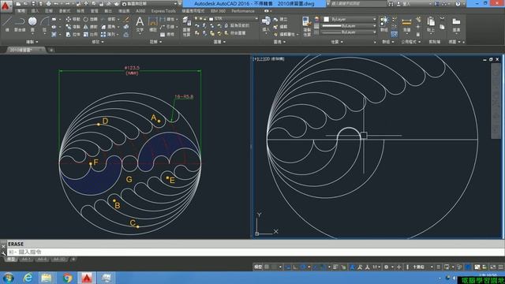This screenshot has width=505, height=284.
Task: Open the A360 ribbon tab
Action: (x=140, y=11)
